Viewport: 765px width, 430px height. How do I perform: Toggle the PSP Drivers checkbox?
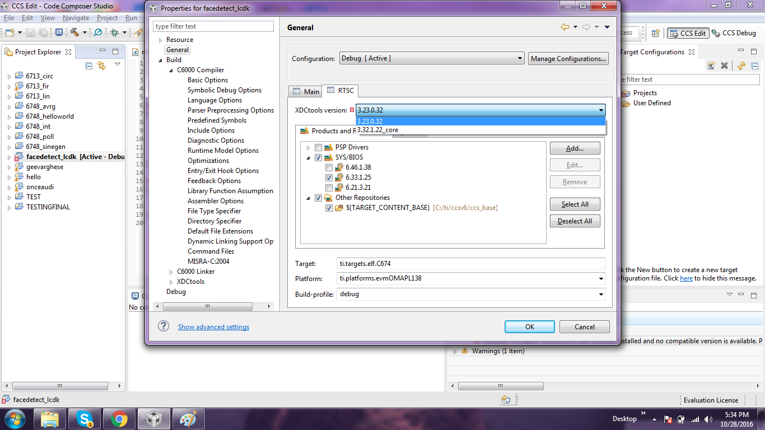(x=318, y=147)
